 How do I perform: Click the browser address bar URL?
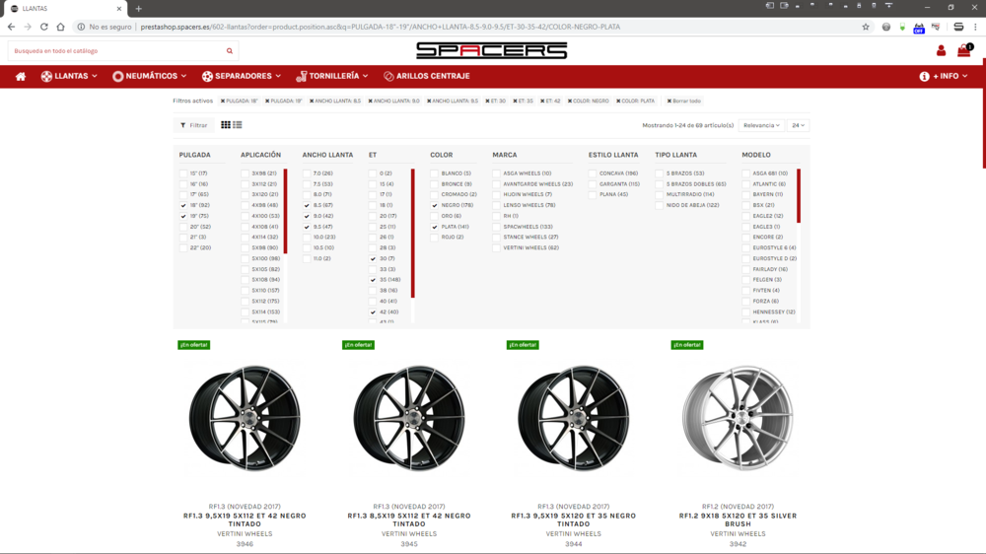[x=380, y=27]
